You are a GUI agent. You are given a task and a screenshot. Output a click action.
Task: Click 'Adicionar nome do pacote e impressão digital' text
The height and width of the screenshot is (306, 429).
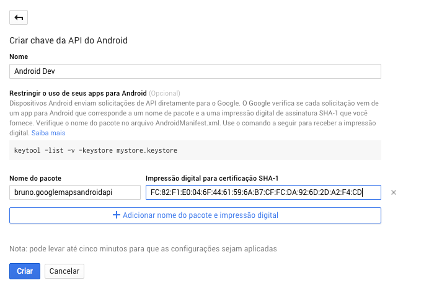click(200, 215)
